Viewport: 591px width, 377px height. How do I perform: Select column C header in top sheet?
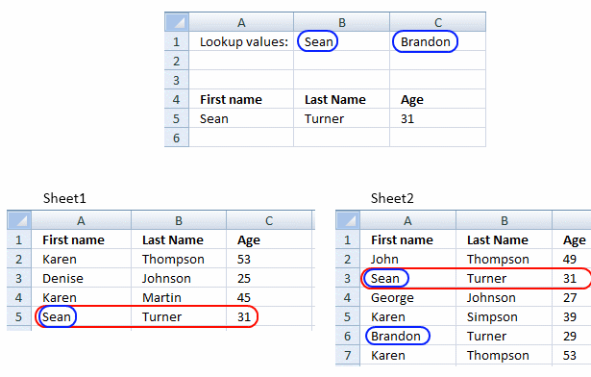coord(437,22)
